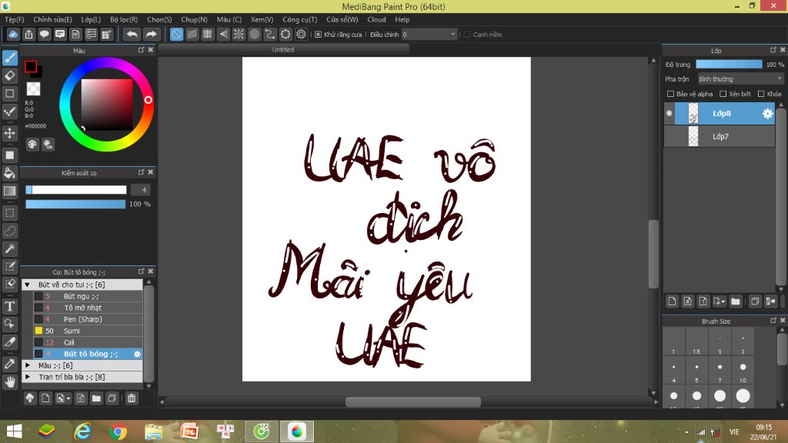Toggle the Bút ngu brush color box
The height and width of the screenshot is (443, 788).
(x=38, y=296)
